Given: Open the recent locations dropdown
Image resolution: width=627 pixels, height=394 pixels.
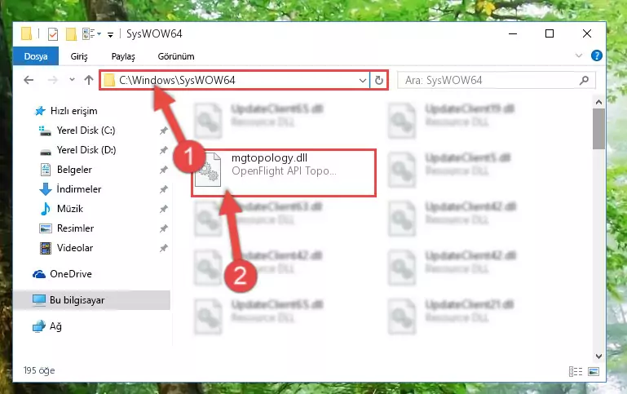Looking at the screenshot, I should pos(72,80).
